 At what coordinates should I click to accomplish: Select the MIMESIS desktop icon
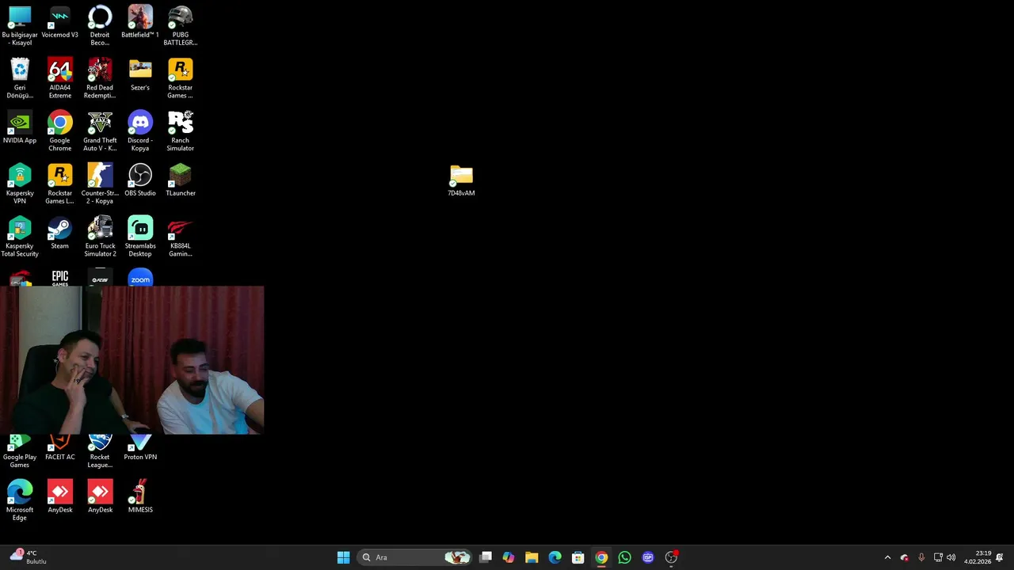pos(140,497)
